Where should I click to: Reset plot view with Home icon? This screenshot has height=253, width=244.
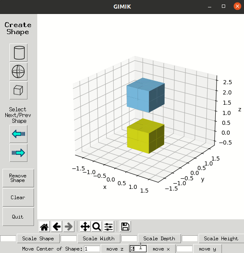coord(44,227)
